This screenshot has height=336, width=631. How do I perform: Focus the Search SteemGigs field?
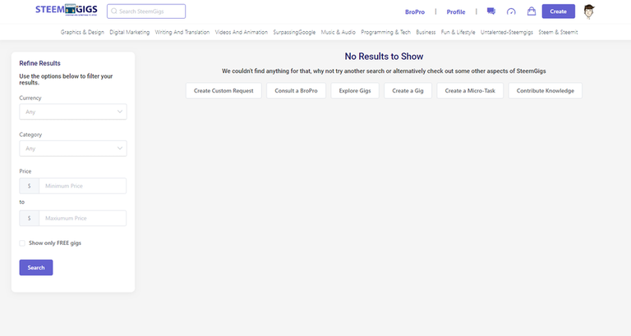click(x=146, y=11)
